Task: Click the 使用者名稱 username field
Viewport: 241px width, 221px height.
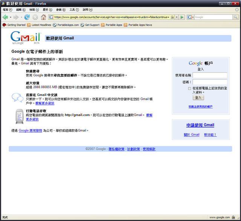Action: pos(210,75)
